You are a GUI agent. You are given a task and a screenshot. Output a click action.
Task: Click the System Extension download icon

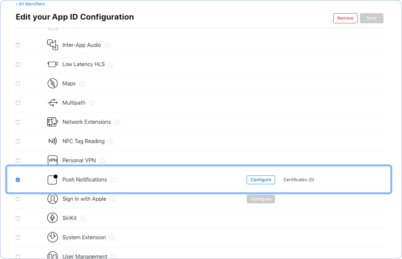pos(52,237)
